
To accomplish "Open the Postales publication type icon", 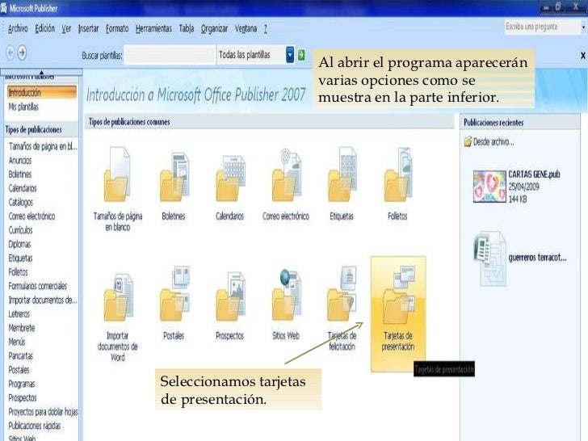I will point(174,294).
